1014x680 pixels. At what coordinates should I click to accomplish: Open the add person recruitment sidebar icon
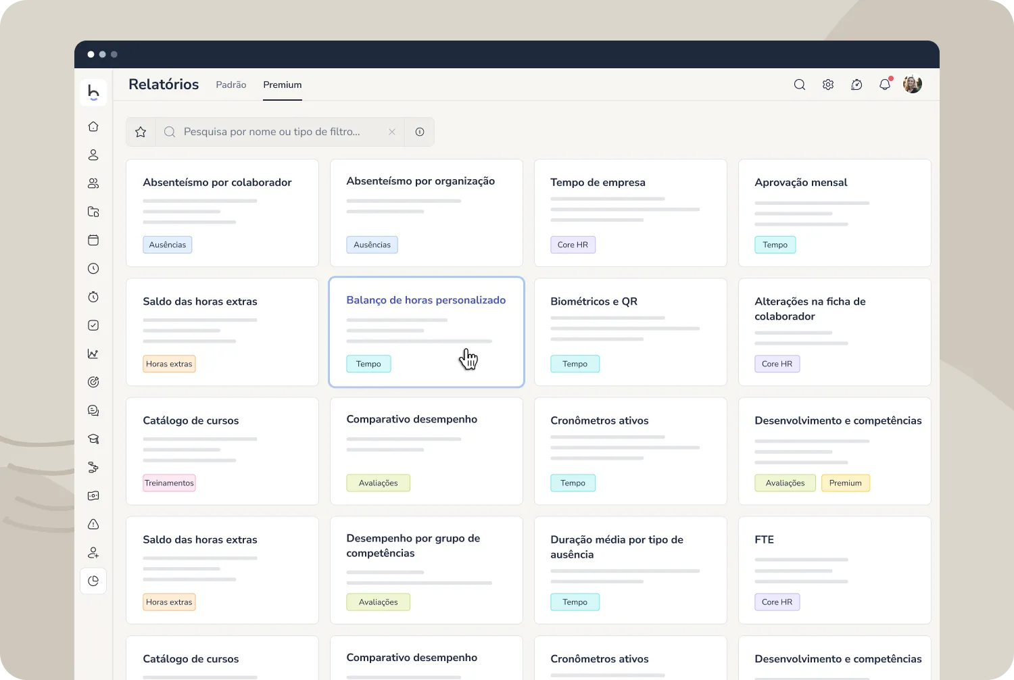[93, 552]
